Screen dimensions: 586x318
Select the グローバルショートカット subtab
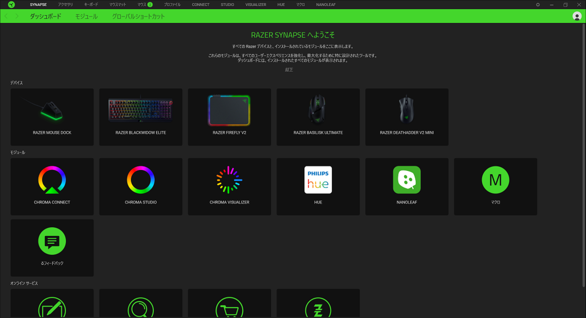tap(138, 16)
